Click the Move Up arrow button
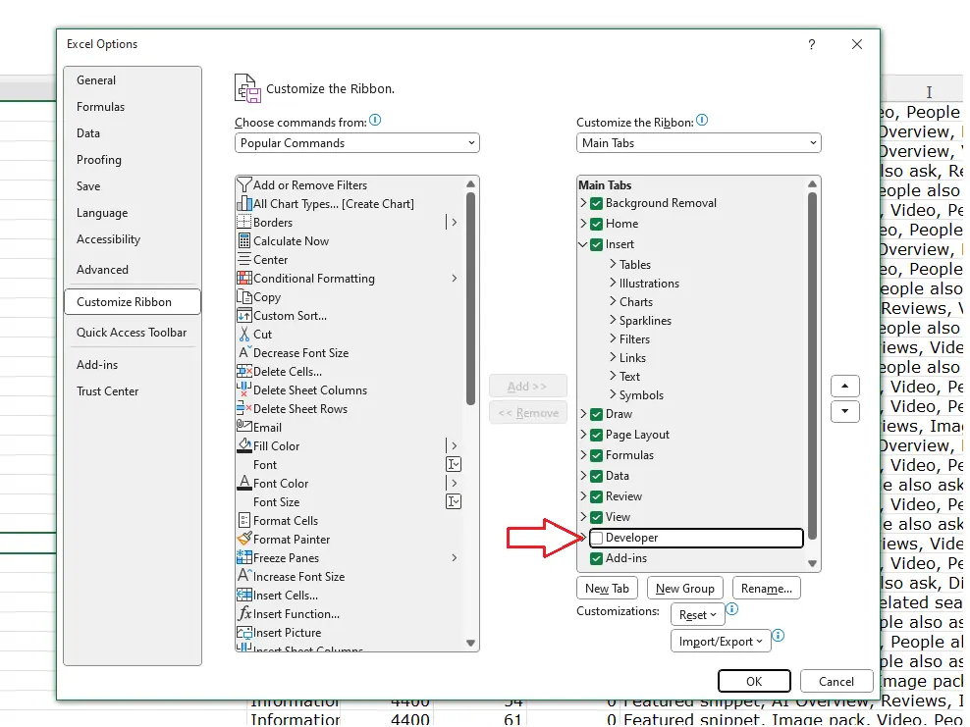 [x=844, y=386]
